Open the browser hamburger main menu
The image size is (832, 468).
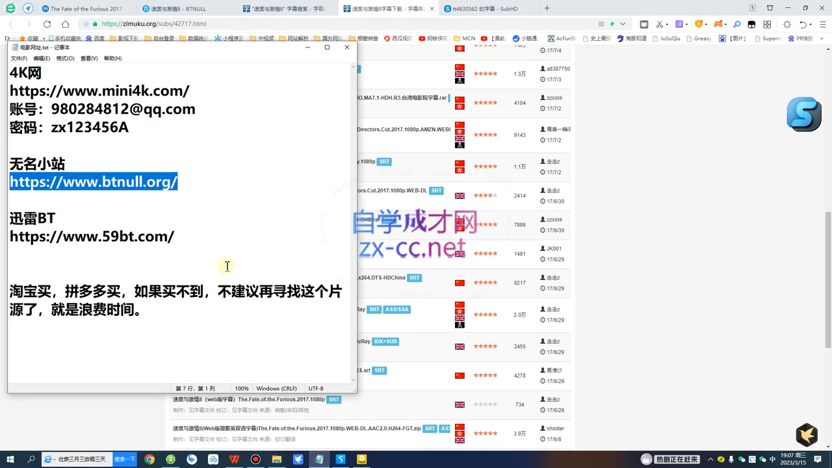tap(822, 24)
